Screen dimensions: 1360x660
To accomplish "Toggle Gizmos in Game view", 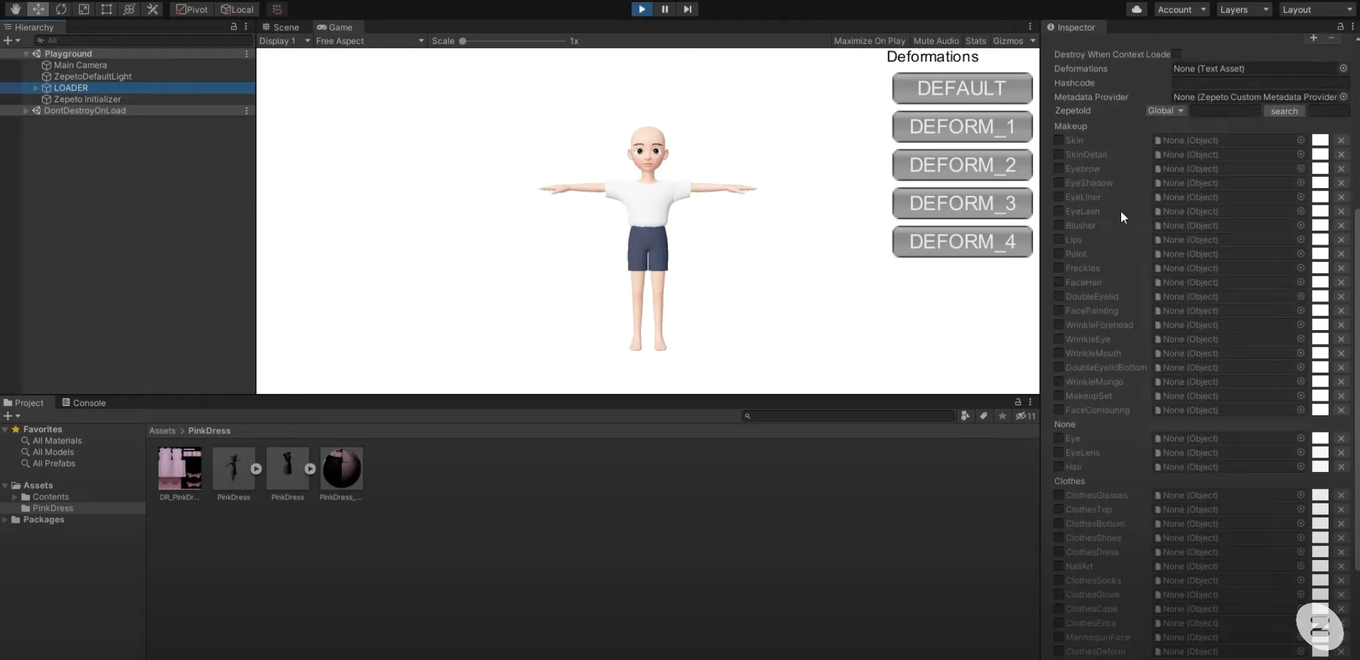I will coord(1008,41).
